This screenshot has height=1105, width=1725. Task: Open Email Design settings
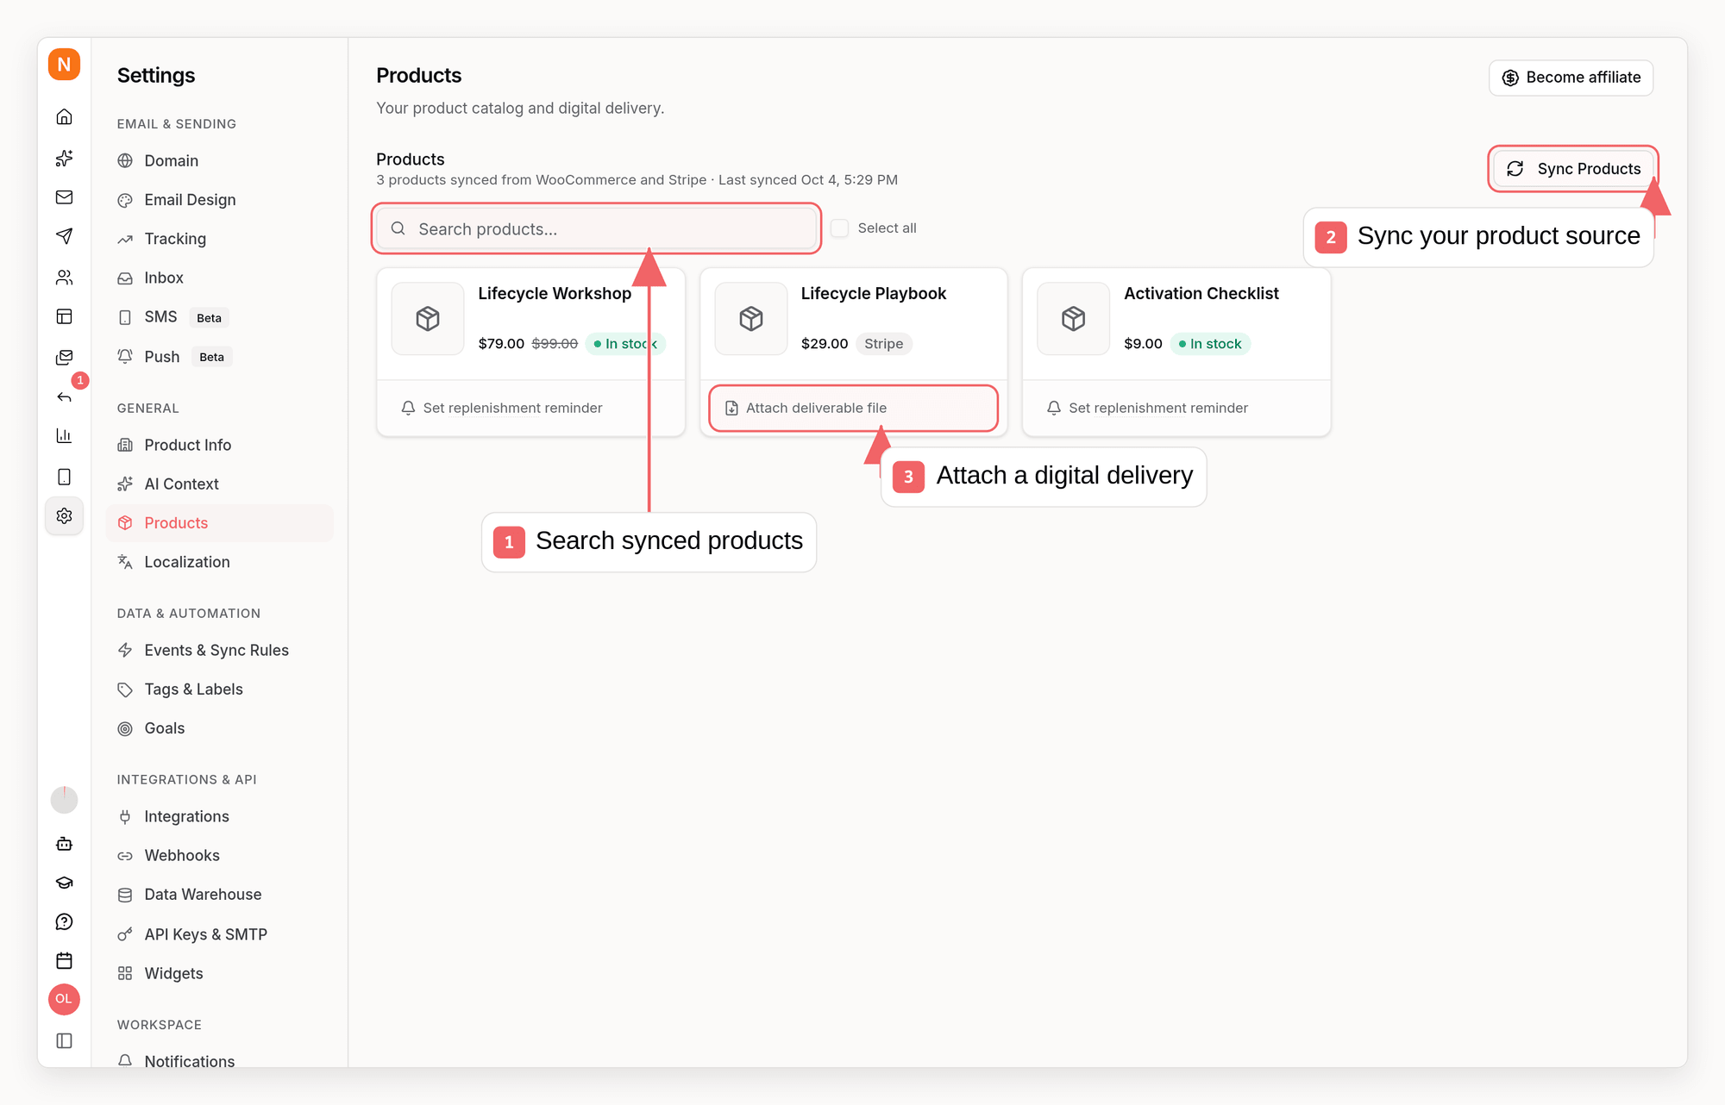(220, 200)
